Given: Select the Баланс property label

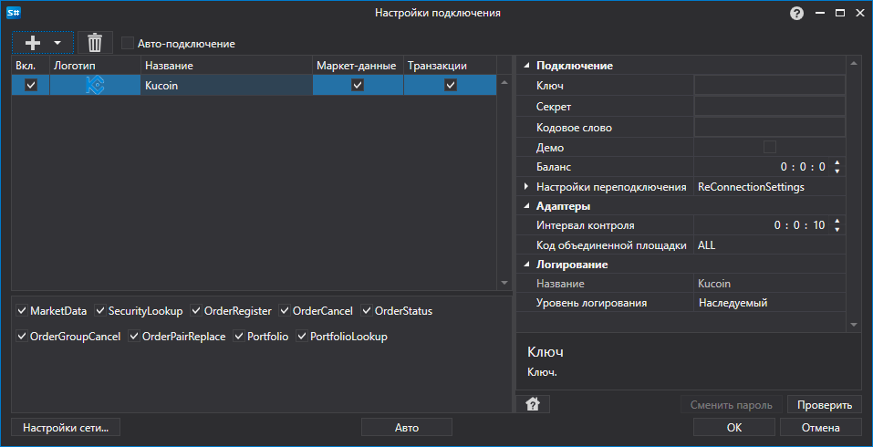Looking at the screenshot, I should [554, 166].
